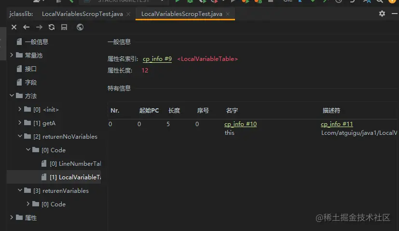Collapse the [2] returenNoVariables node

20,136
